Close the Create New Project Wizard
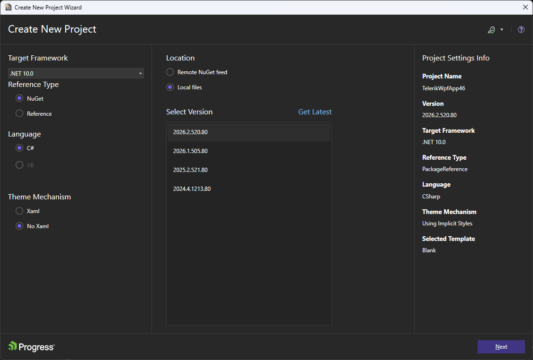This screenshot has height=360, width=533. (x=525, y=7)
